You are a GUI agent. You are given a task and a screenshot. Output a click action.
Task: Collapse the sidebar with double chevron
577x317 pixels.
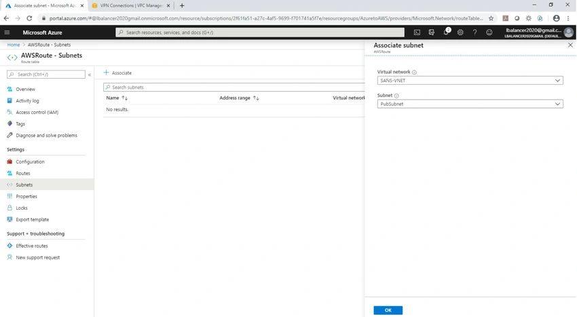90,75
